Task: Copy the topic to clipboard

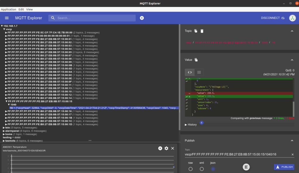Action: pyautogui.click(x=196, y=31)
